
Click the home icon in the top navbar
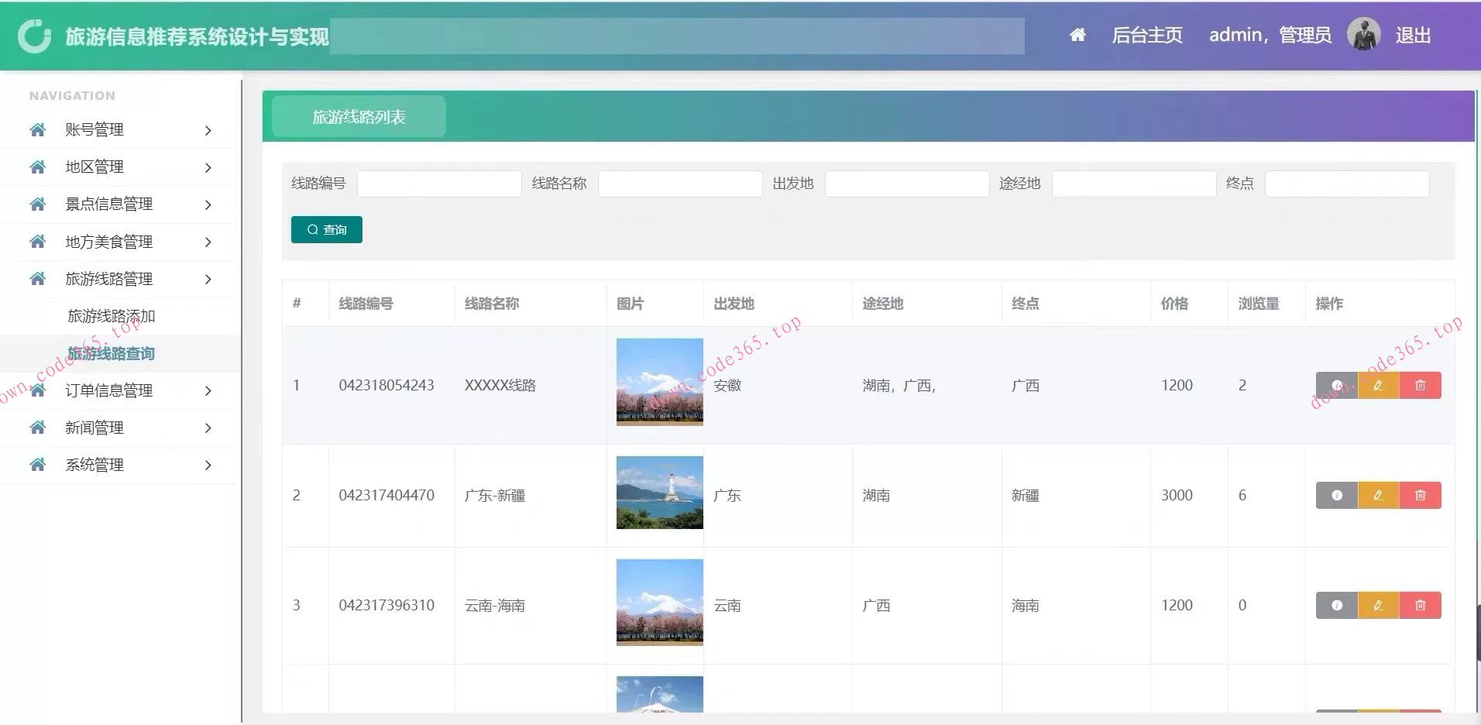[x=1077, y=34]
